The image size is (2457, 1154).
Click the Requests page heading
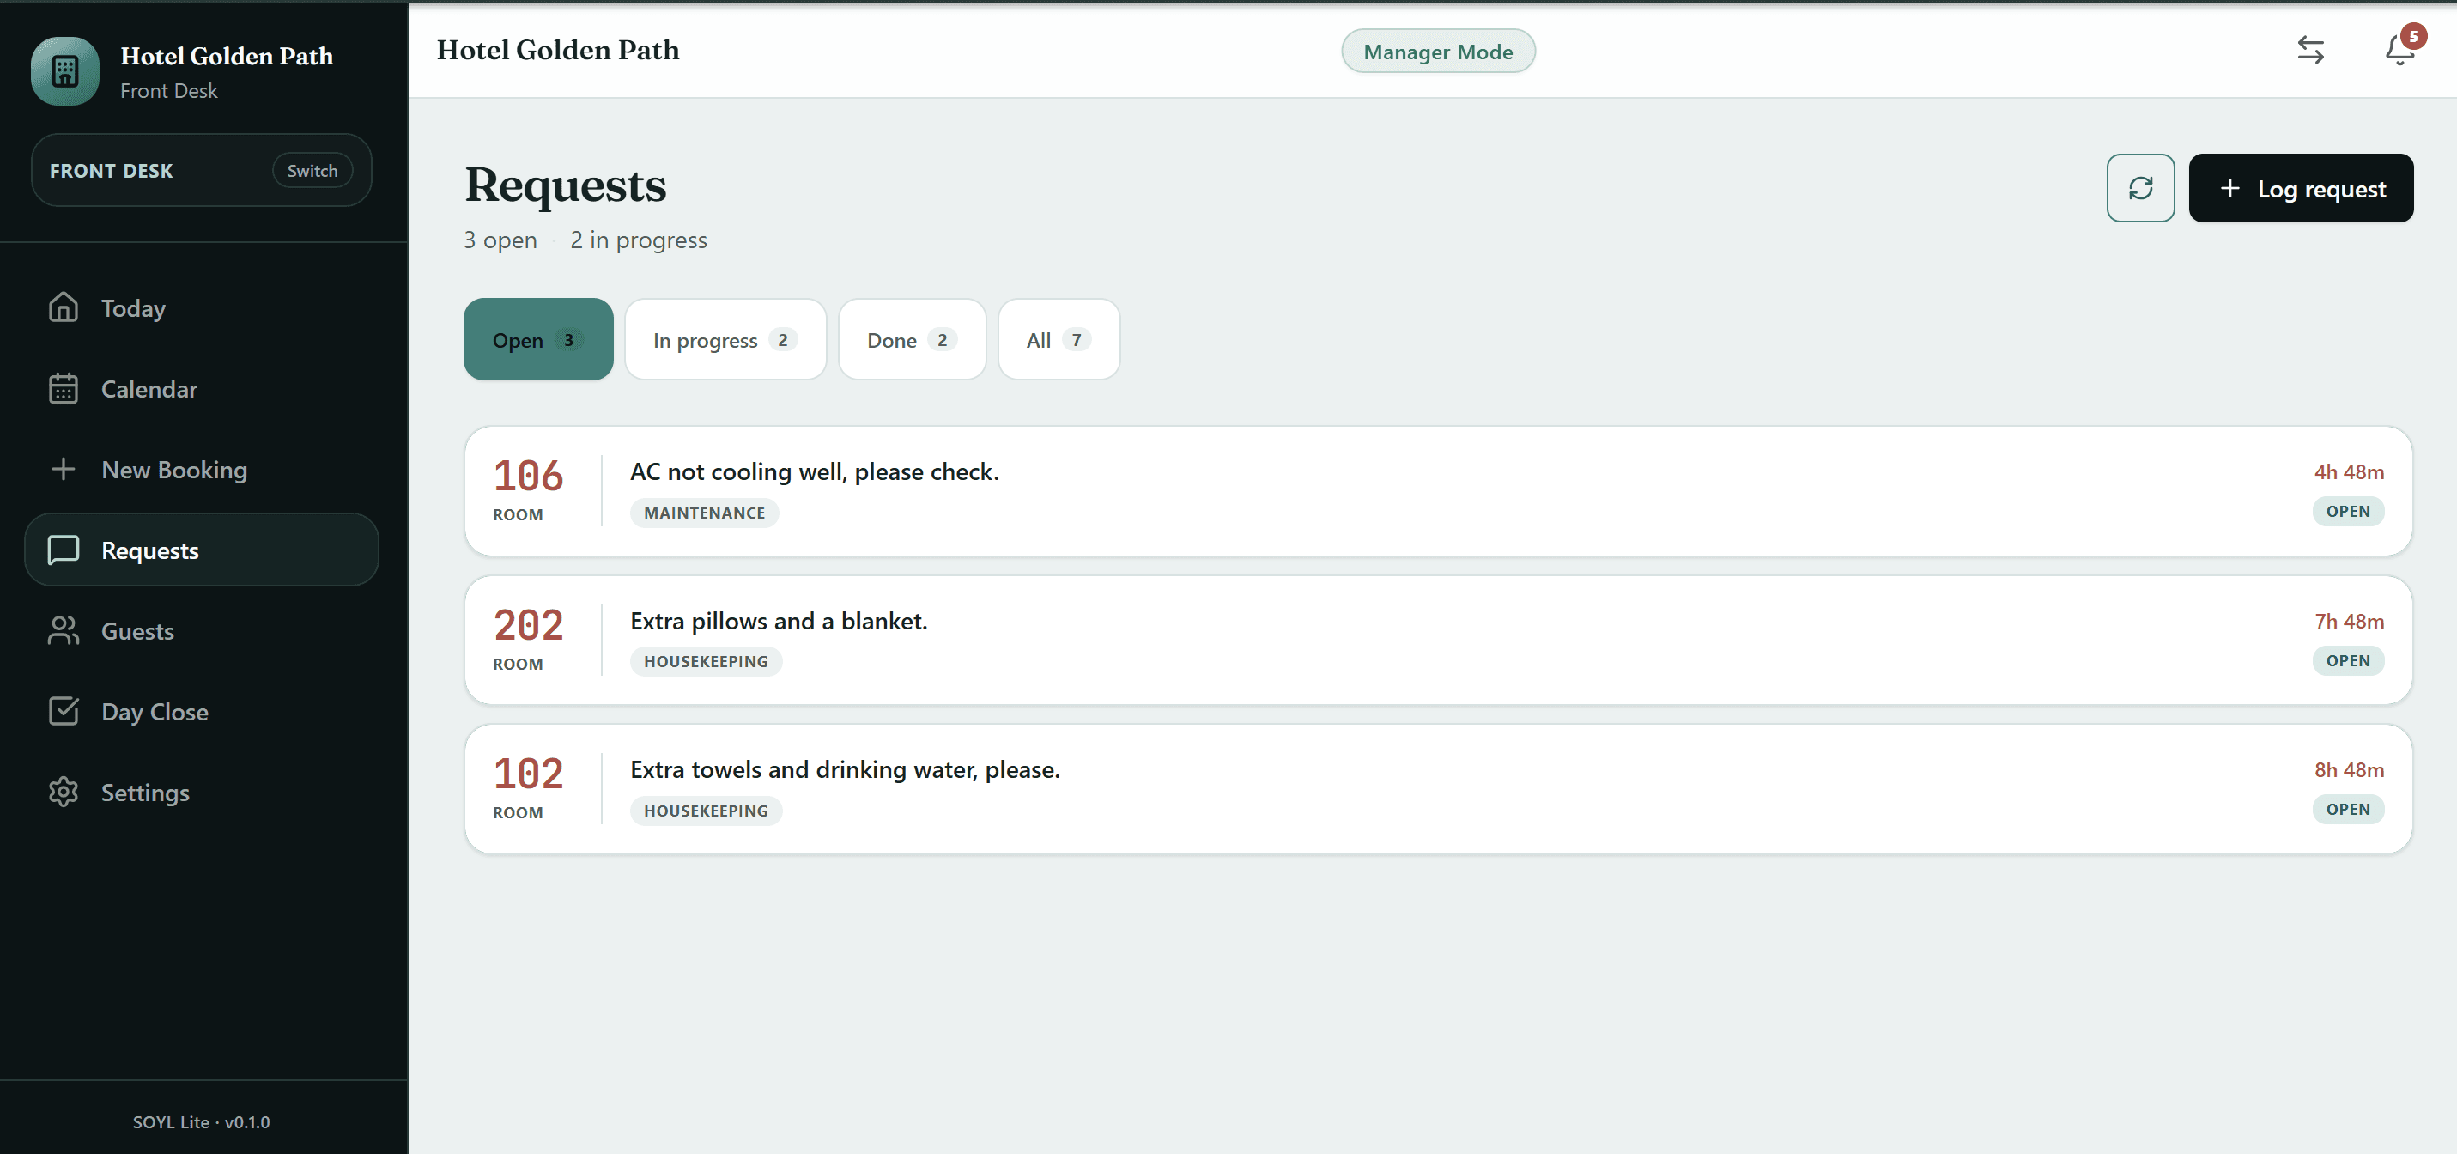pos(565,185)
